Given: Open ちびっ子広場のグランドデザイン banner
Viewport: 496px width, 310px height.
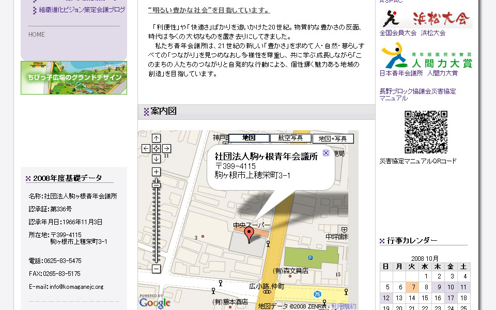Looking at the screenshot, I should 74,78.
